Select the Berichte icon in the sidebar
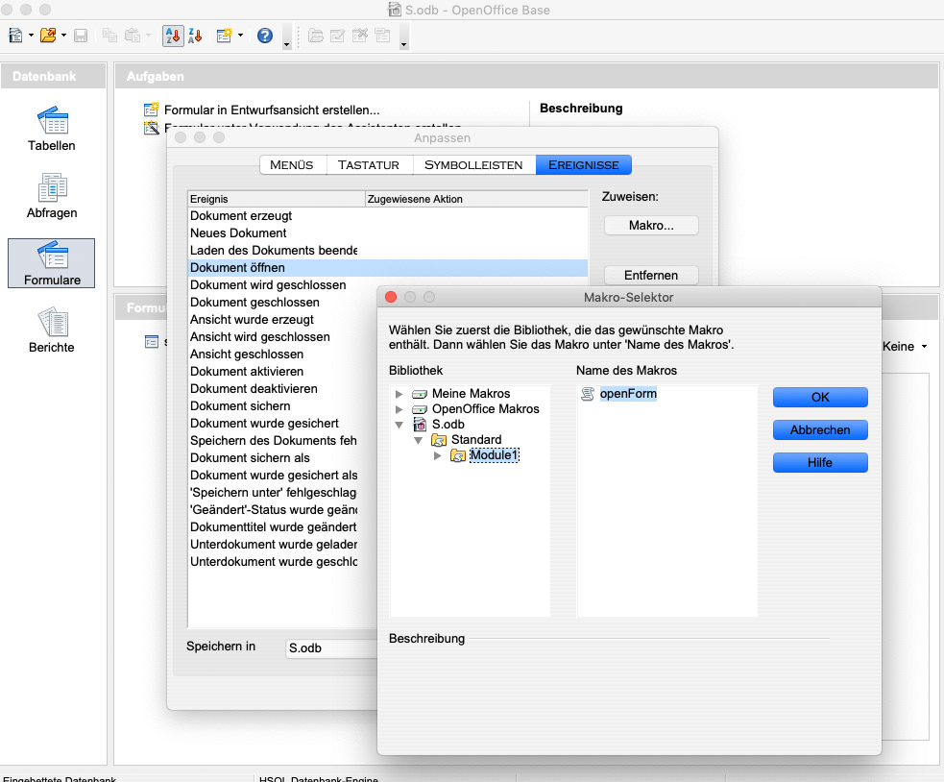Screen dimensions: 944x782 [x=51, y=330]
